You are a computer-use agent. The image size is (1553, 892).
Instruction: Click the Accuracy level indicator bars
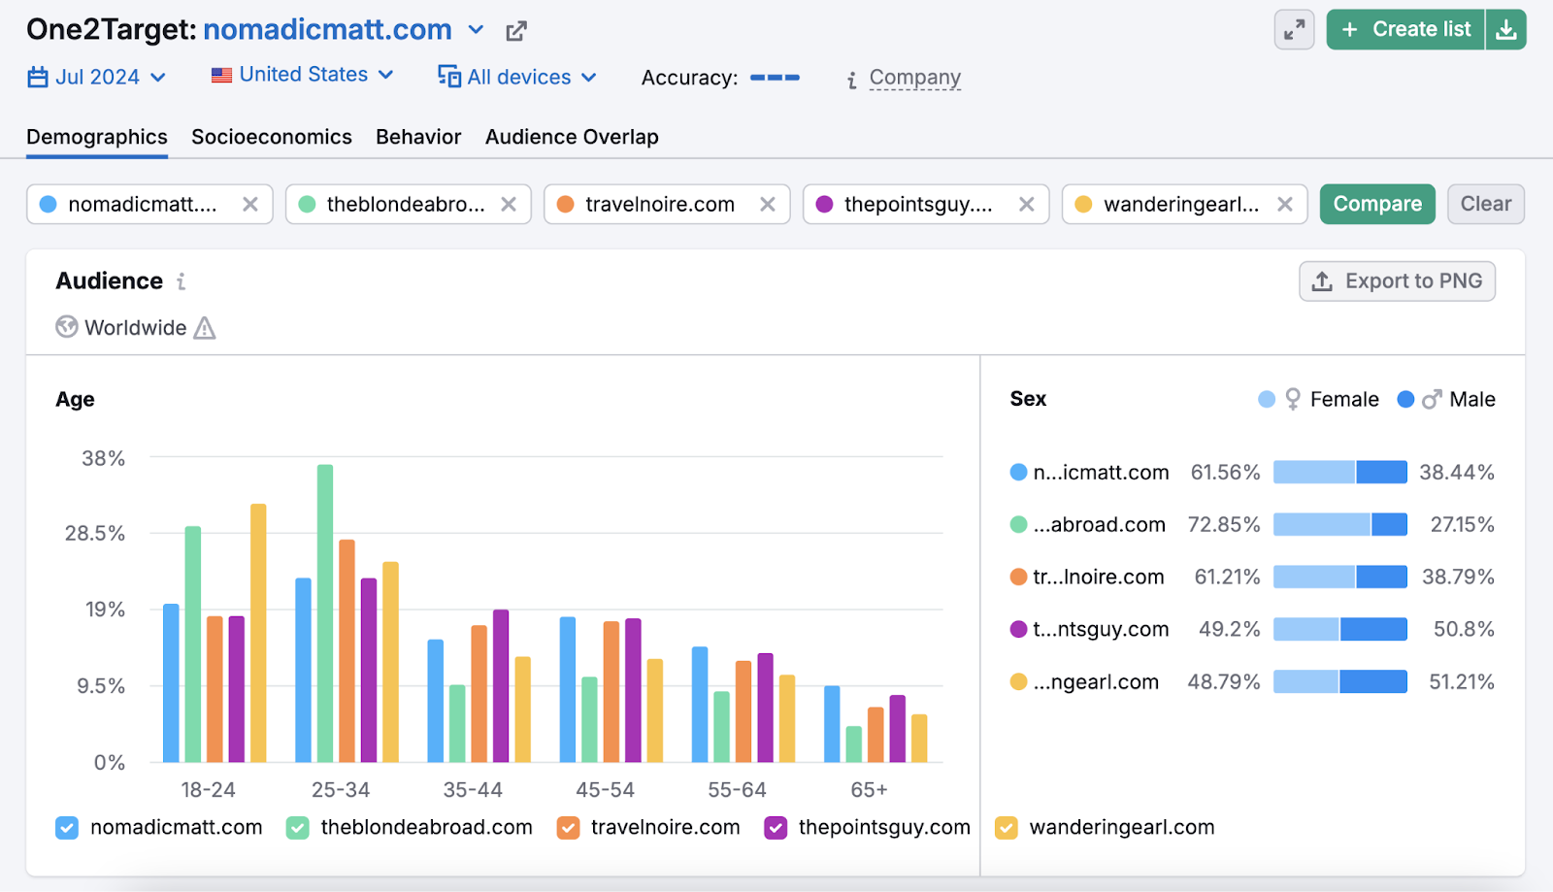coord(775,78)
